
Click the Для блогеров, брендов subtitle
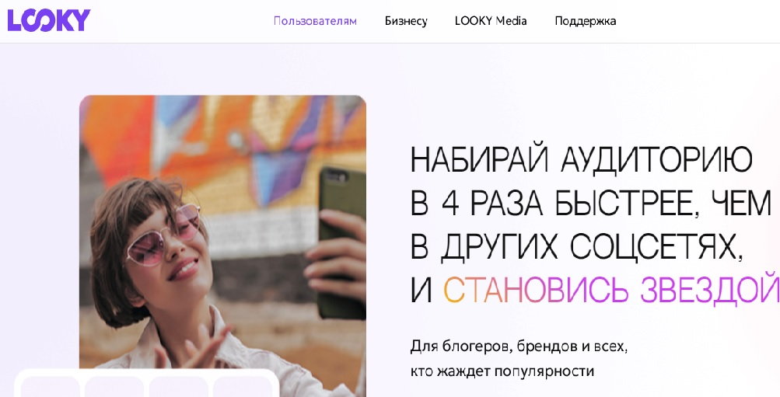[x=519, y=347]
